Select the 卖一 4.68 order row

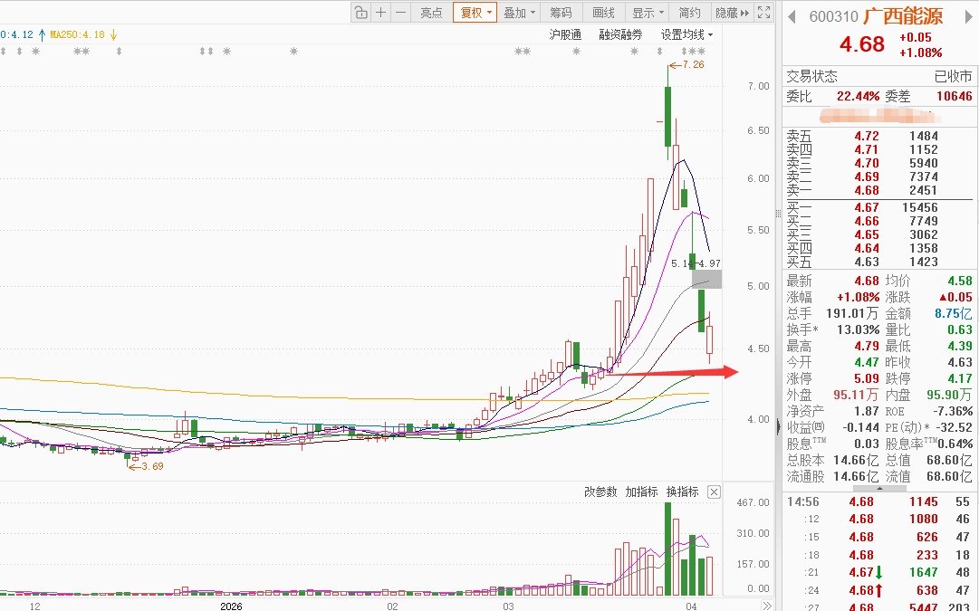coord(878,191)
